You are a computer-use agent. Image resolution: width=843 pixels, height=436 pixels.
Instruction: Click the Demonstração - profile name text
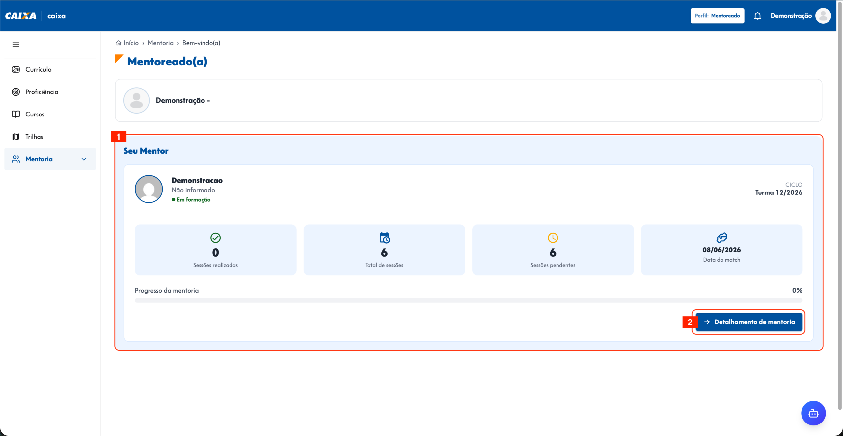(x=183, y=100)
